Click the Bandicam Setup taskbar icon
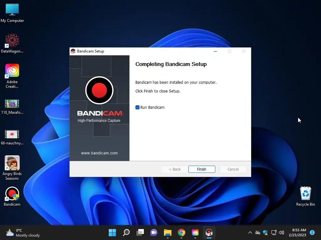Screen dimensions: 321x240 (x=209, y=232)
